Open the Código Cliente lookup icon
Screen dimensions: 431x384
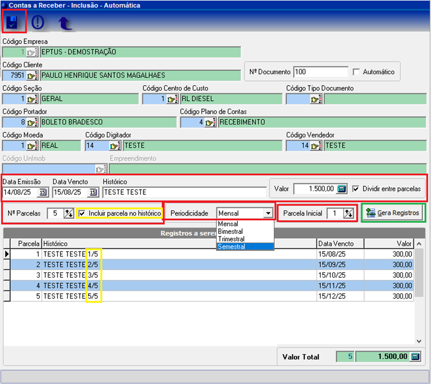click(x=33, y=75)
